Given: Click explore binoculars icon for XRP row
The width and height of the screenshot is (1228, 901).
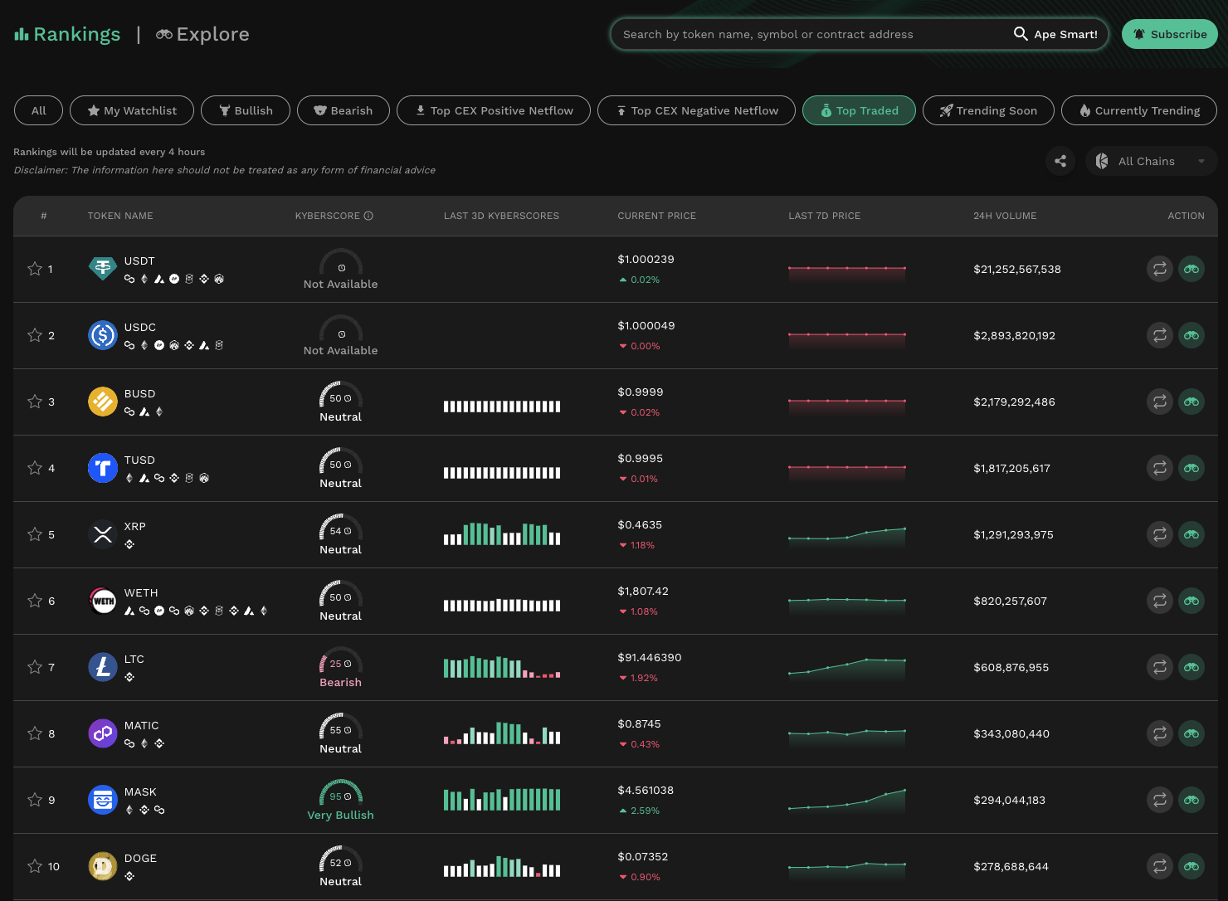Looking at the screenshot, I should [x=1191, y=534].
